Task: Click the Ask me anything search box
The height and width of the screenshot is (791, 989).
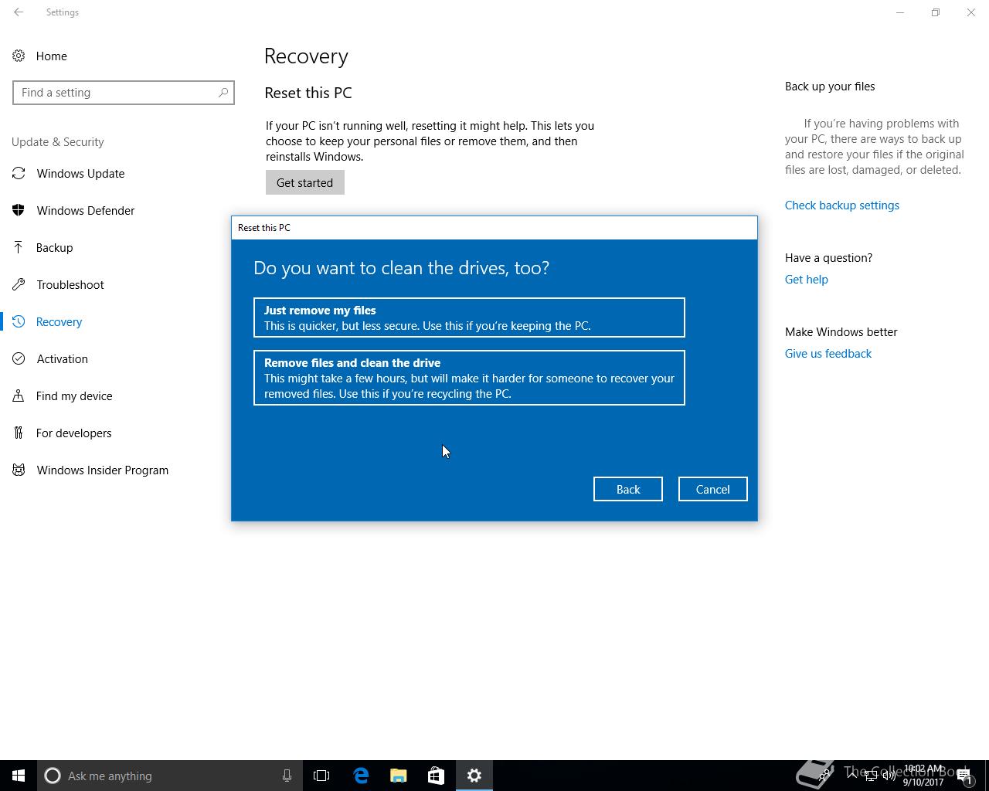Action: [170, 776]
